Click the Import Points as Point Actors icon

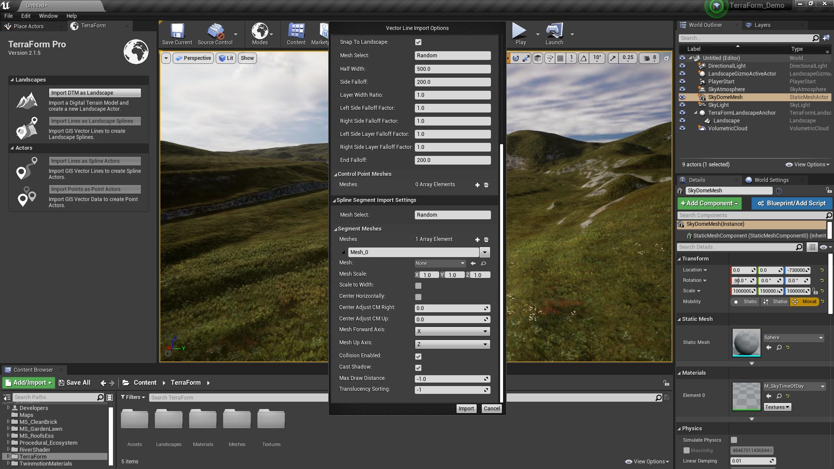[27, 197]
